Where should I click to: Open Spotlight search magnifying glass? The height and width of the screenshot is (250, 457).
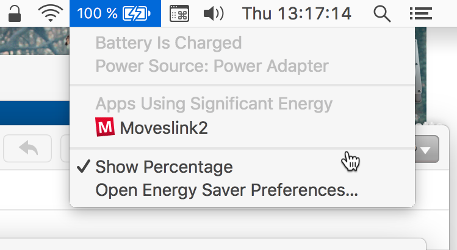381,13
